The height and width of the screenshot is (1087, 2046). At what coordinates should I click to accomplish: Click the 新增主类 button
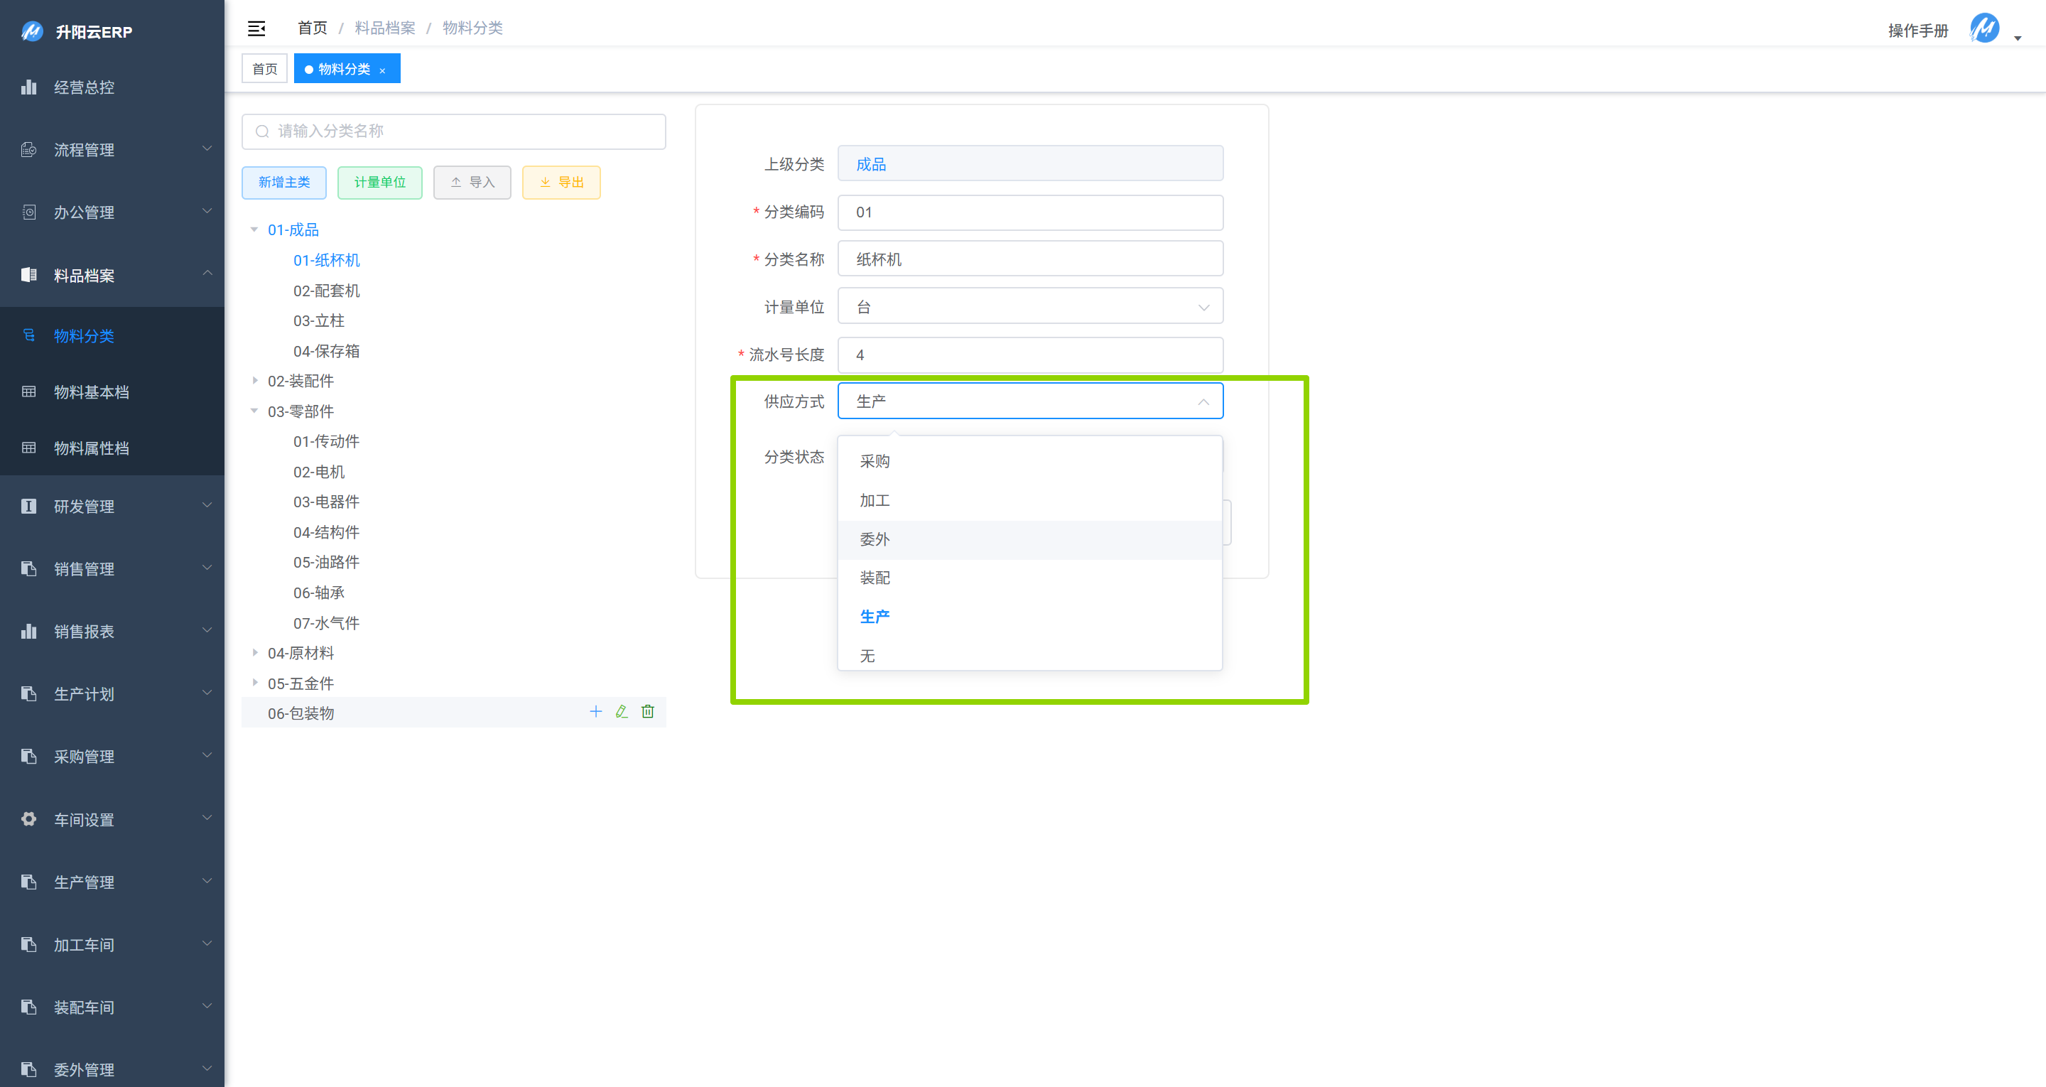(283, 182)
